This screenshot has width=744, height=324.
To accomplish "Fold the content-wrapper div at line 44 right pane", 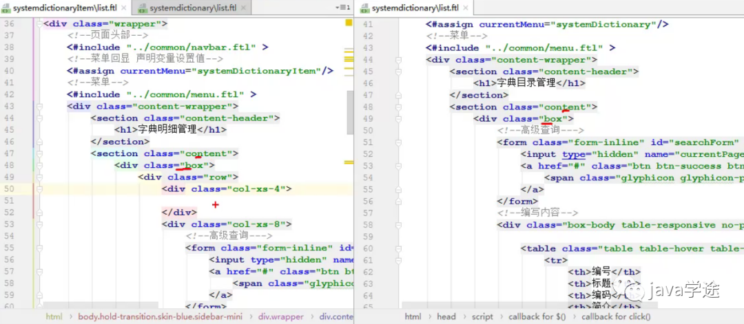I will point(399,60).
